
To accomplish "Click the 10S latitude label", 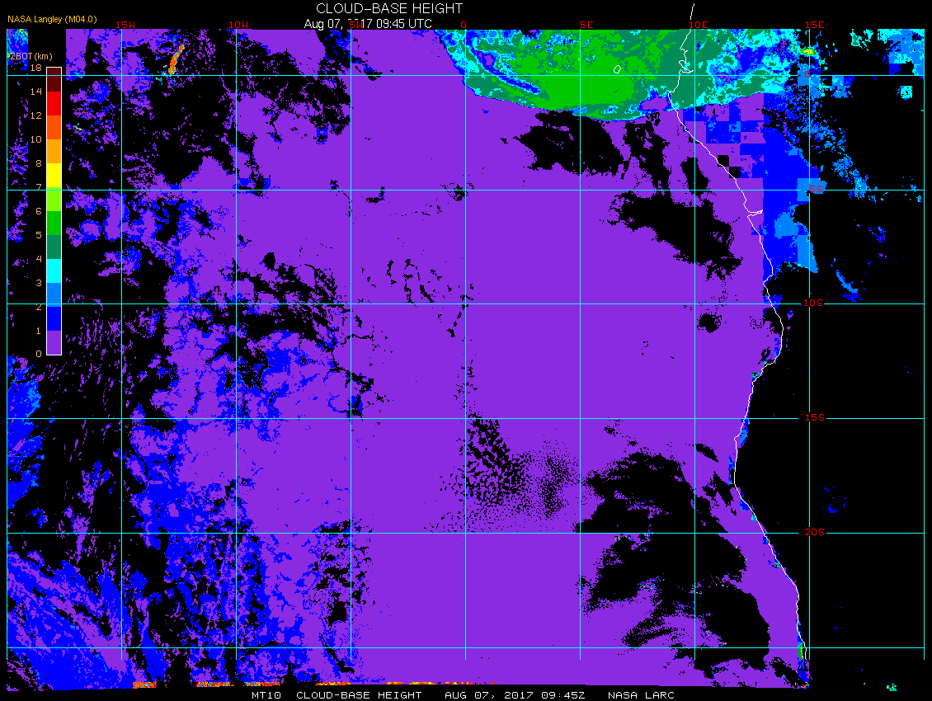I will tap(813, 303).
